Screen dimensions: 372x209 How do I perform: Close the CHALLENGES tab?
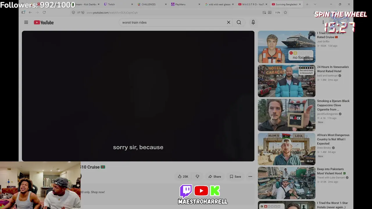[166, 4]
